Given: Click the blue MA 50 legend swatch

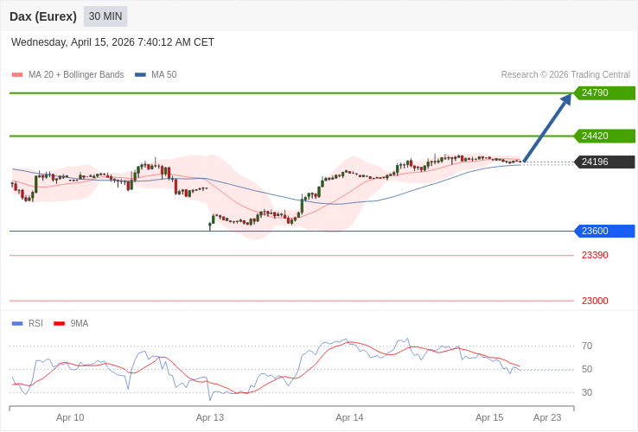Looking at the screenshot, I should point(140,75).
